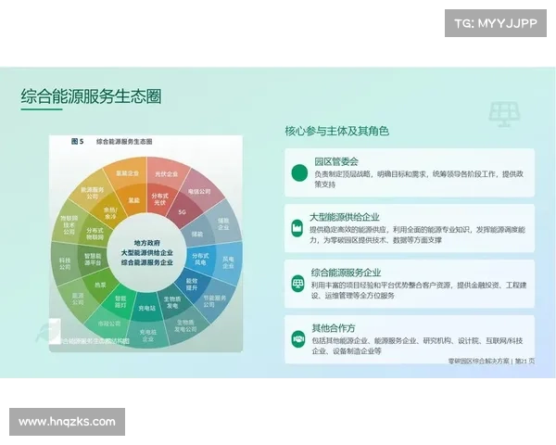Click the page number 第21页
The height and width of the screenshot is (445, 556).
click(524, 362)
